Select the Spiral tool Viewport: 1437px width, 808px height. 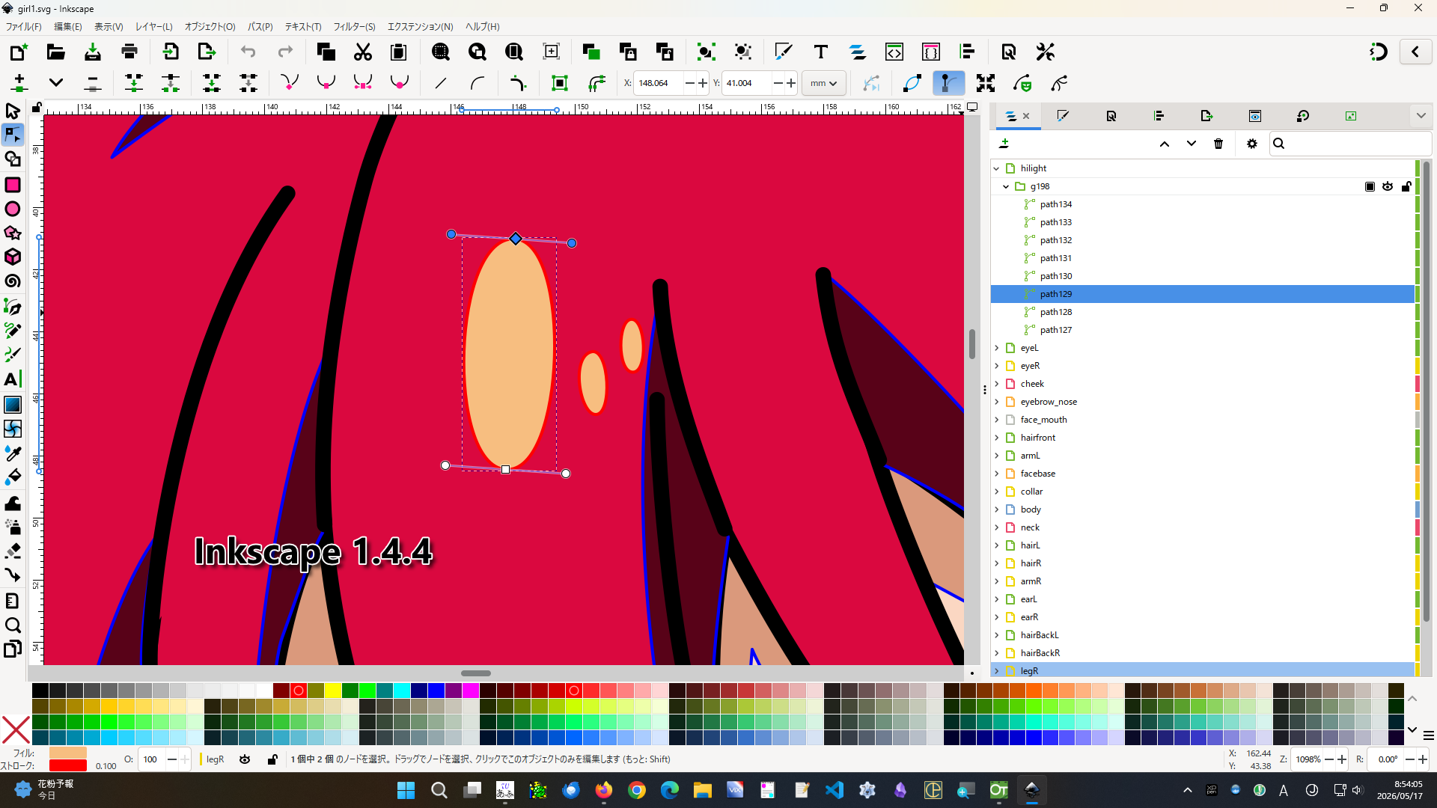[x=13, y=281]
